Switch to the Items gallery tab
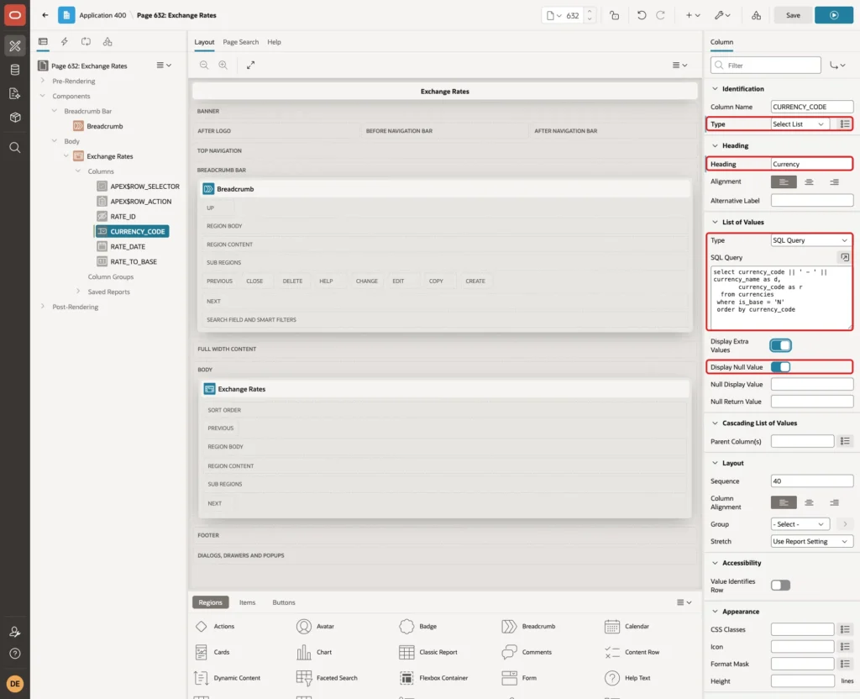Screen dimensions: 860x699 [248, 602]
